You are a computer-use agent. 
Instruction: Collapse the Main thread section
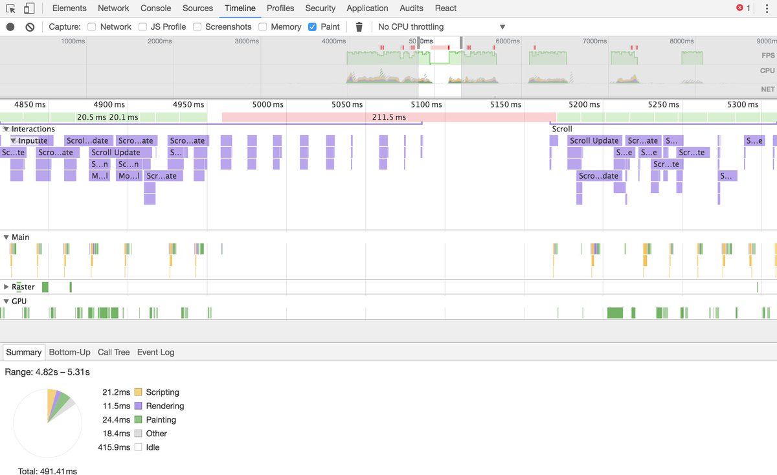(6, 237)
